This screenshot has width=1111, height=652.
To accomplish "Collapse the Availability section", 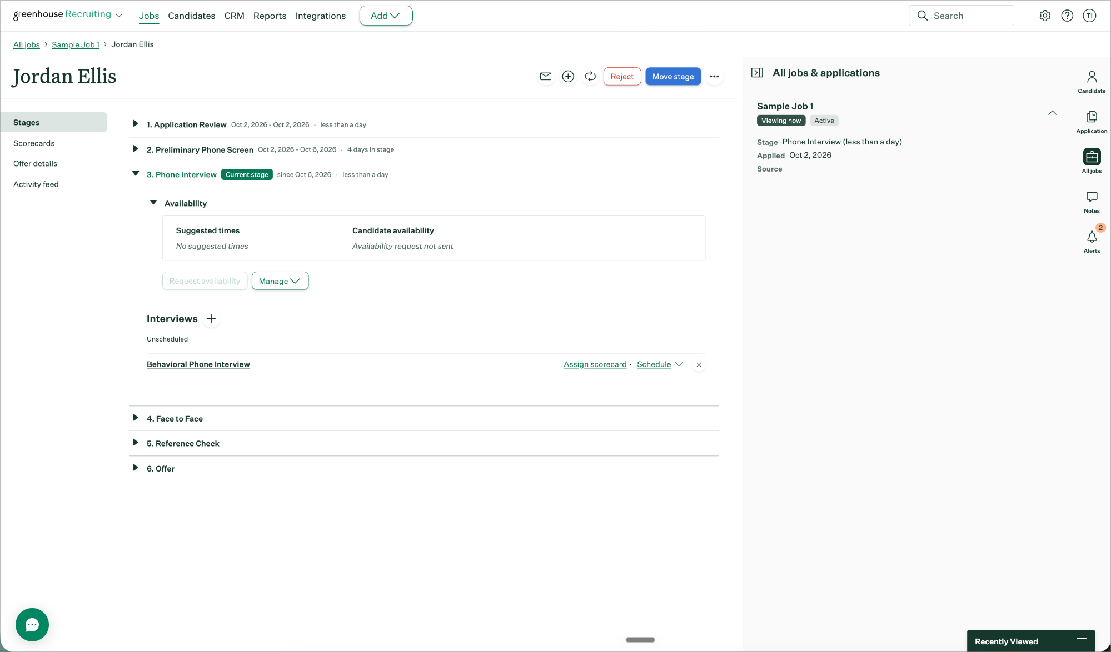I will (153, 203).
